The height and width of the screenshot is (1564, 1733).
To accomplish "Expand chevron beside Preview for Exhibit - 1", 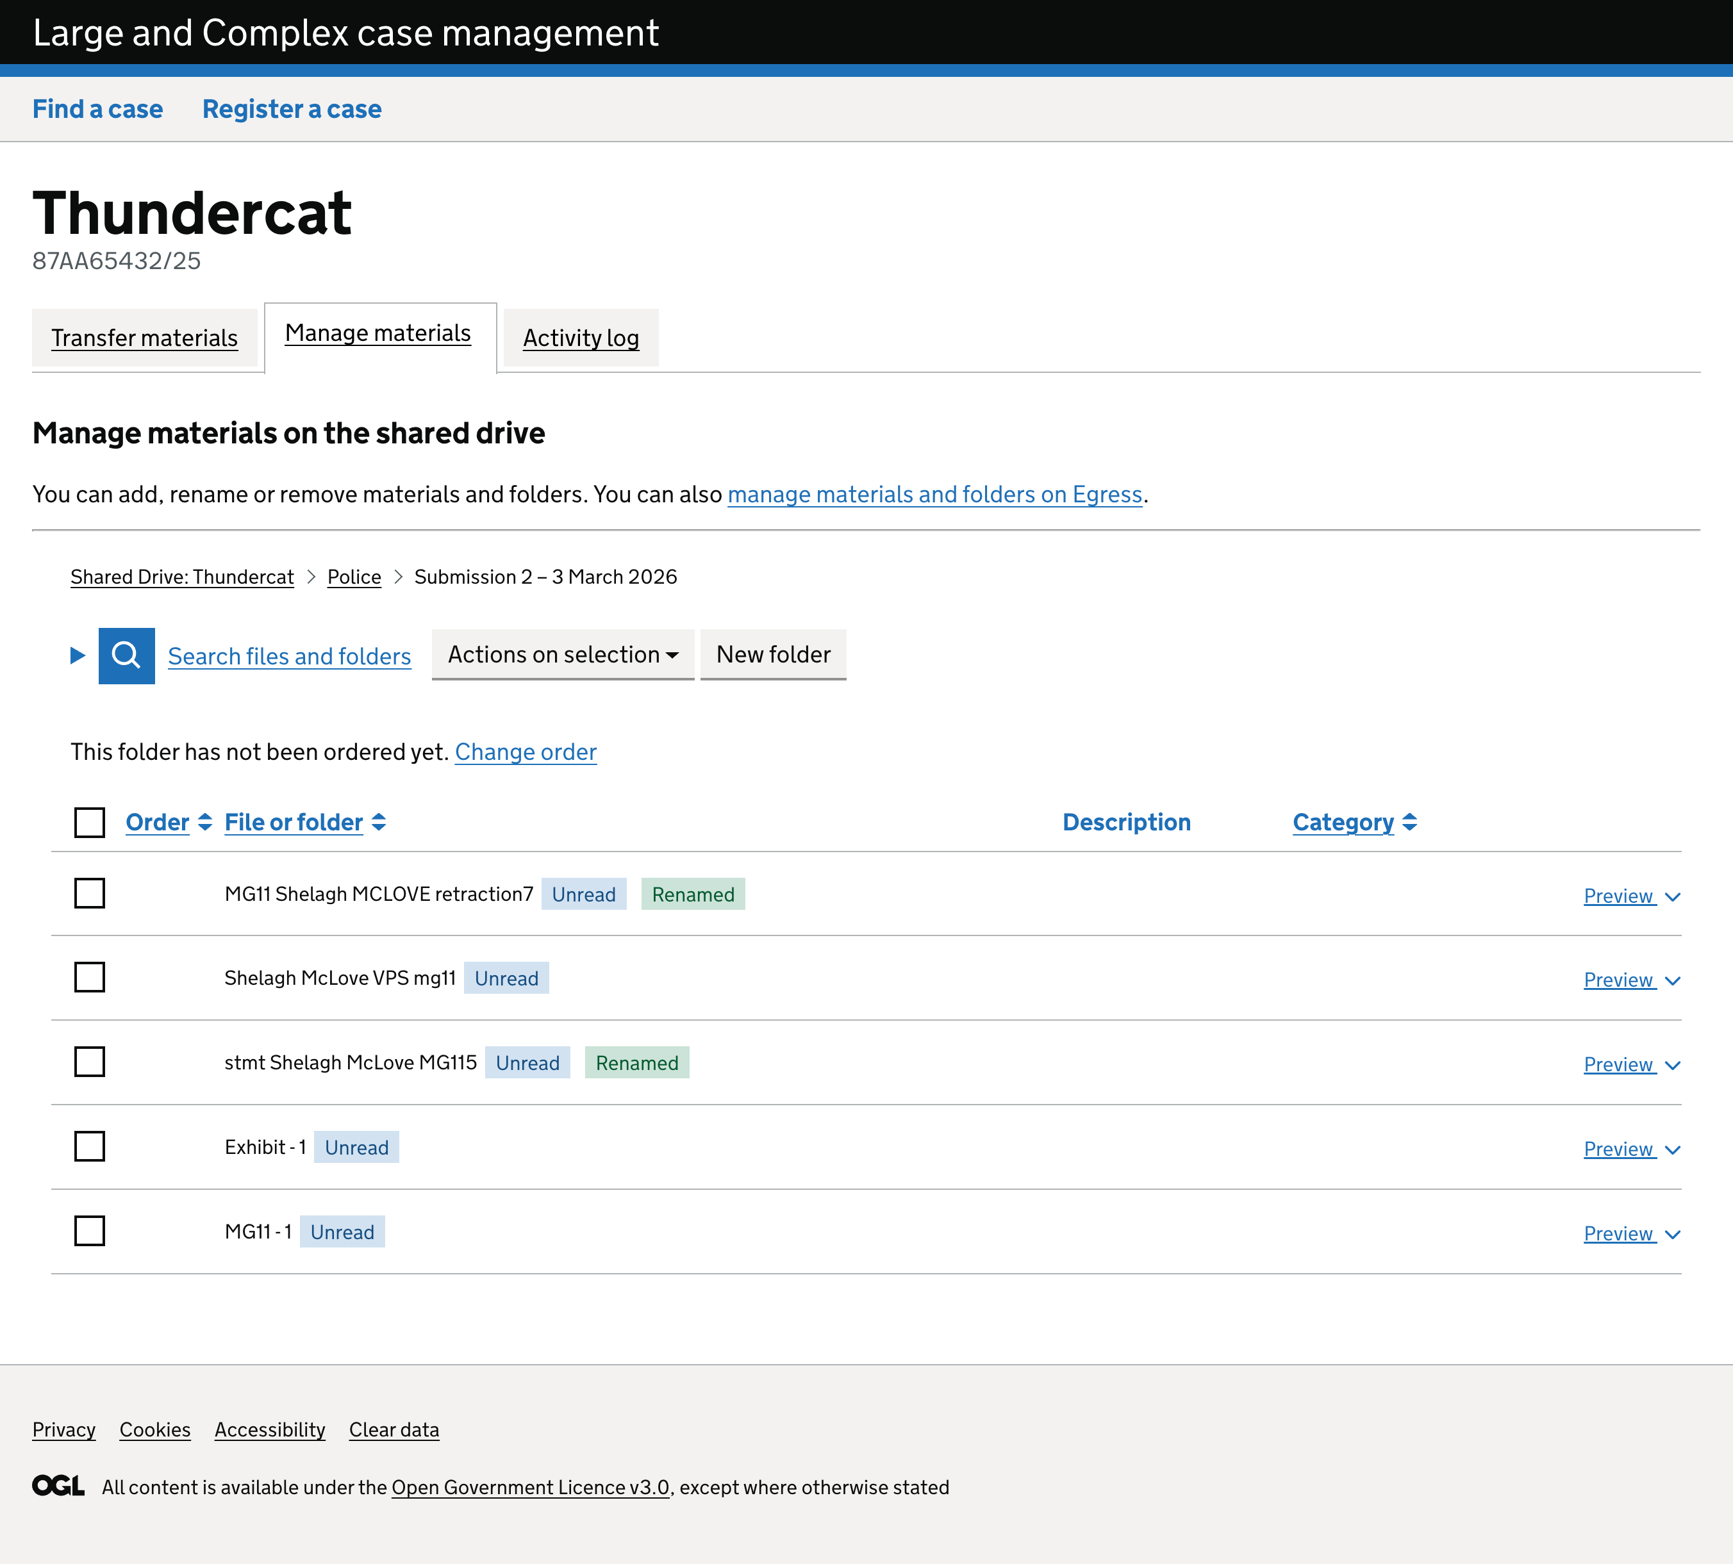I will point(1672,1150).
